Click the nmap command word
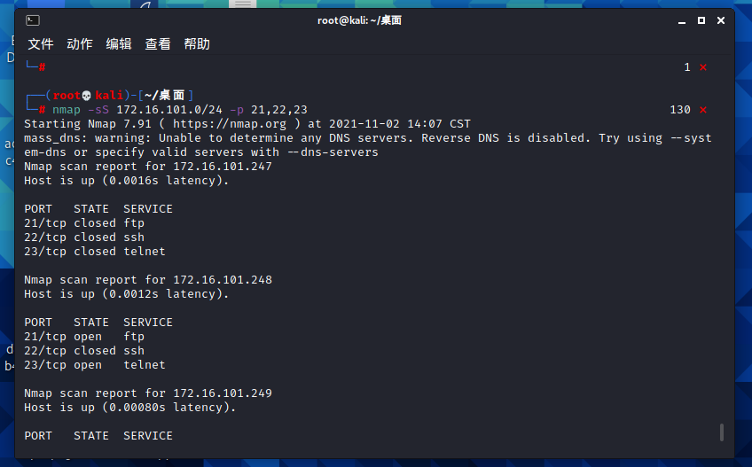Viewport: 752px width, 467px height. coord(67,110)
